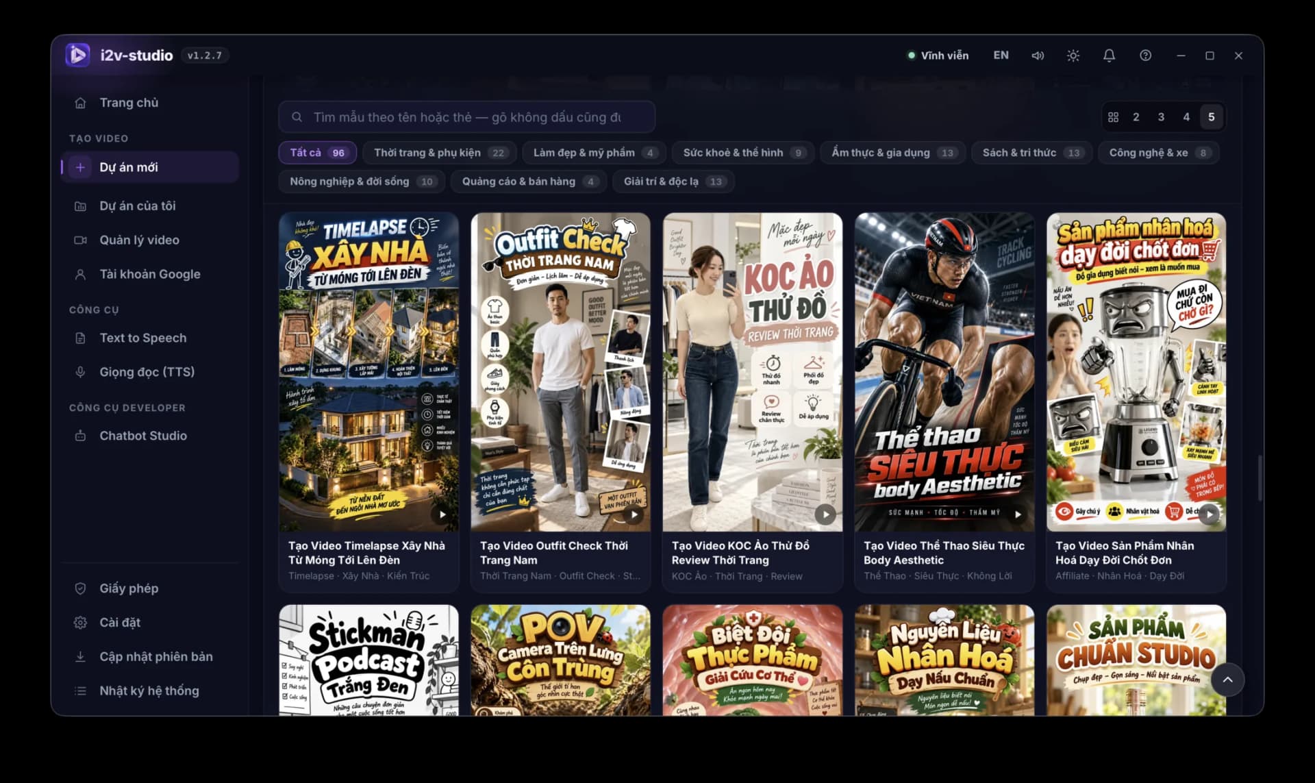Click the Vĩnh viễn license status badge

(x=938, y=55)
